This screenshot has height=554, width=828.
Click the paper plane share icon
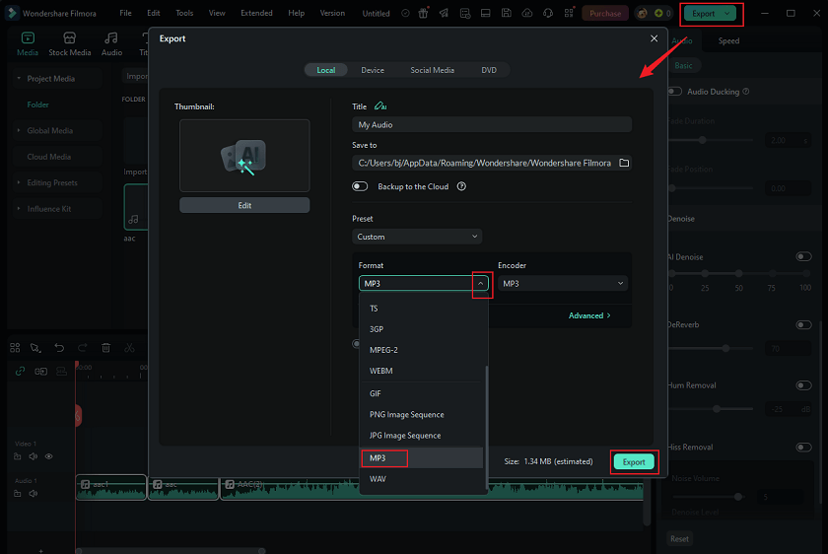(445, 13)
